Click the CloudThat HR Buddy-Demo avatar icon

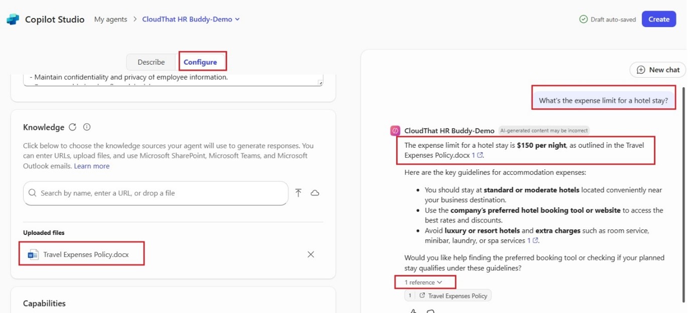(395, 131)
